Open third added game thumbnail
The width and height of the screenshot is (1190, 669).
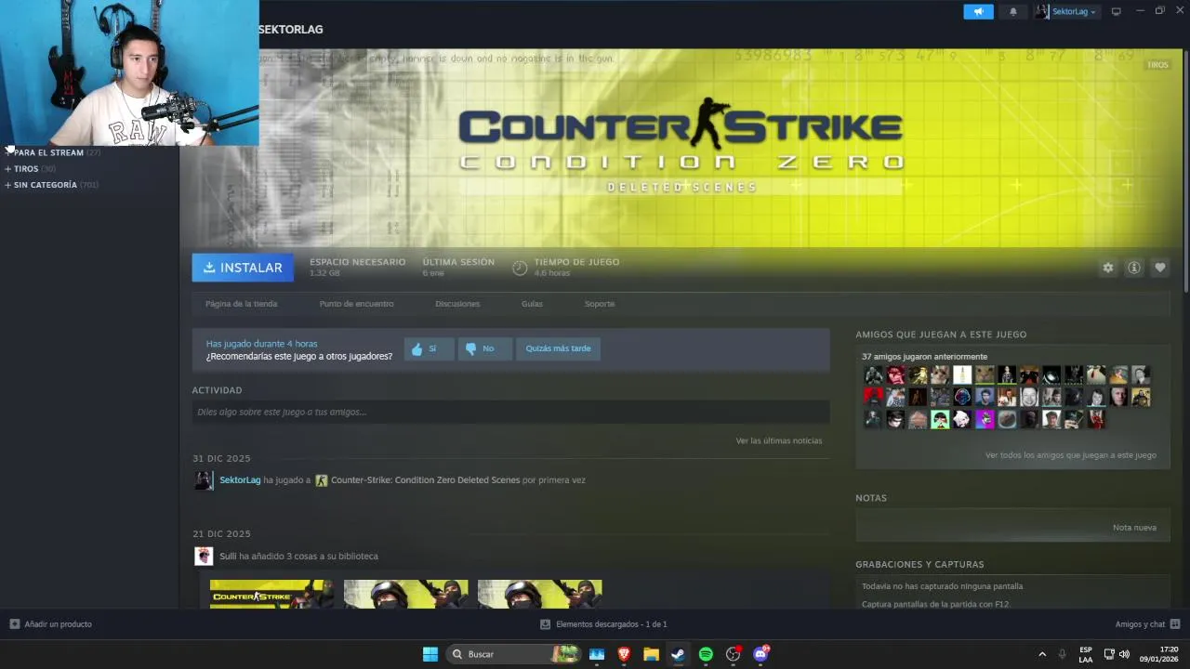coord(539,595)
